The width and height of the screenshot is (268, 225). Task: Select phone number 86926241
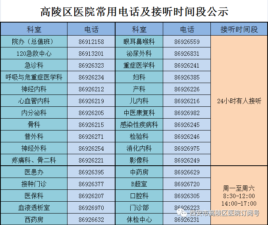click(187, 65)
